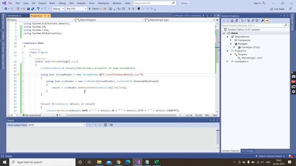Viewport: 296px width, 166px height.
Task: Click the bookmark toolbar icon
Action: [x=139, y=9]
